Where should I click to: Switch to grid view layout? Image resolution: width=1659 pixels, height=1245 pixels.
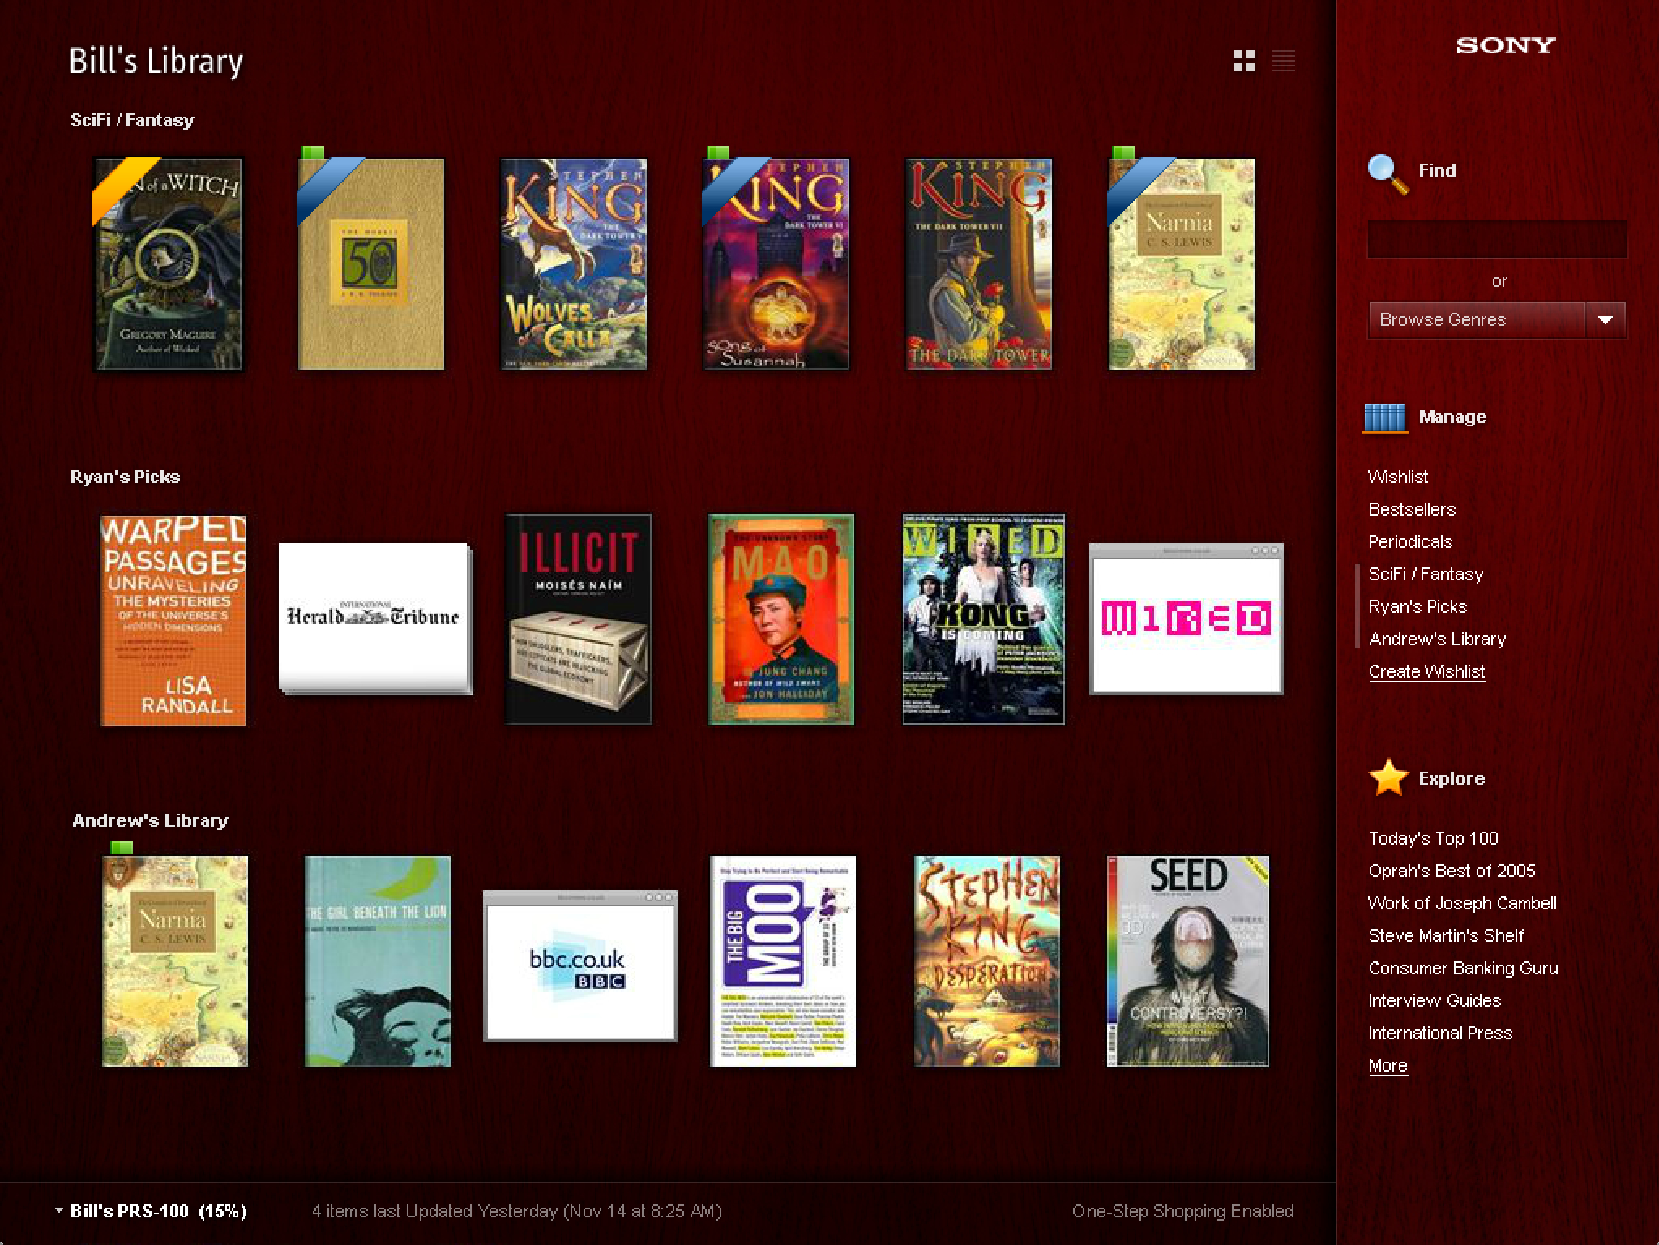click(x=1243, y=61)
